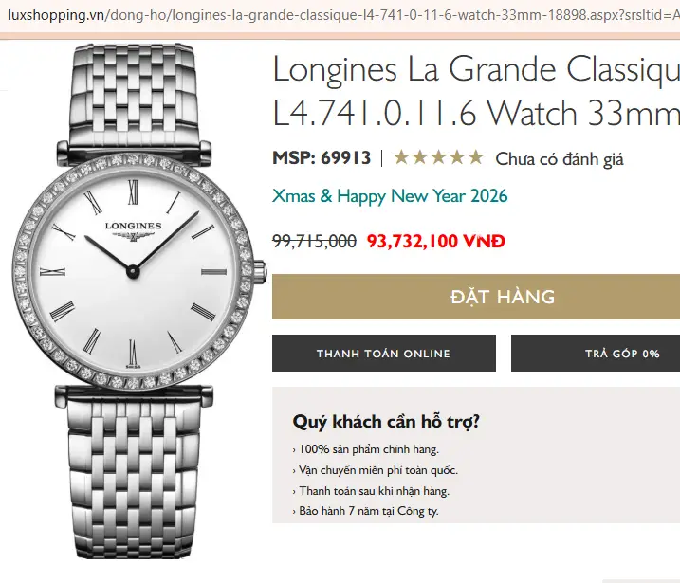This screenshot has height=583, width=680.
Task: Click the Quý khách cần hỗ trợ heading
Action: [x=386, y=421]
